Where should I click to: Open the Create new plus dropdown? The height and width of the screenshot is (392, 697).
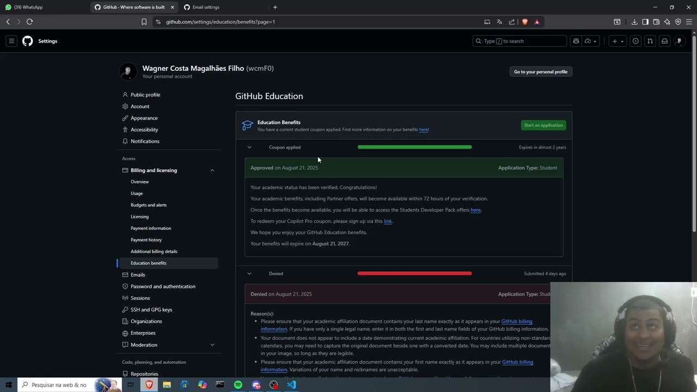click(x=617, y=41)
